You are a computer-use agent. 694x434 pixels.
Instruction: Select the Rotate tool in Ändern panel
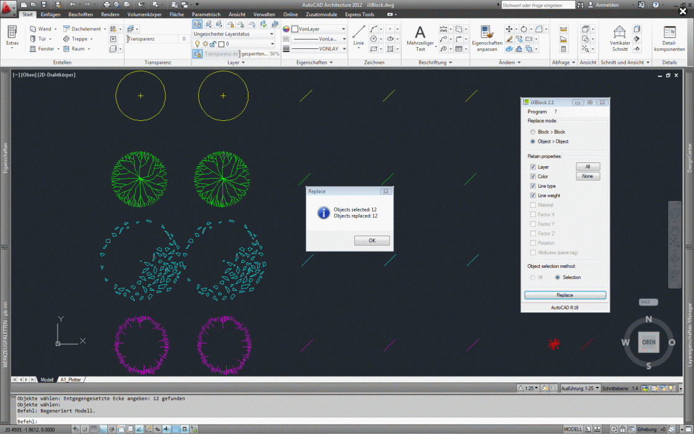[x=524, y=29]
